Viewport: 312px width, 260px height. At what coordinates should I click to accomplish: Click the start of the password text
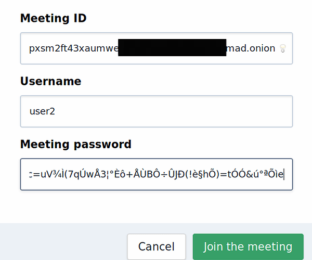point(30,174)
